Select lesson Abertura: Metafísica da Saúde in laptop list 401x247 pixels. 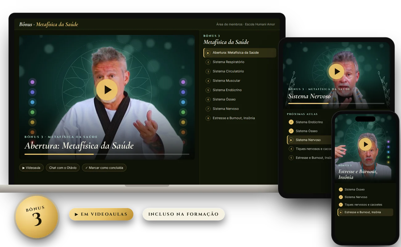(x=240, y=52)
